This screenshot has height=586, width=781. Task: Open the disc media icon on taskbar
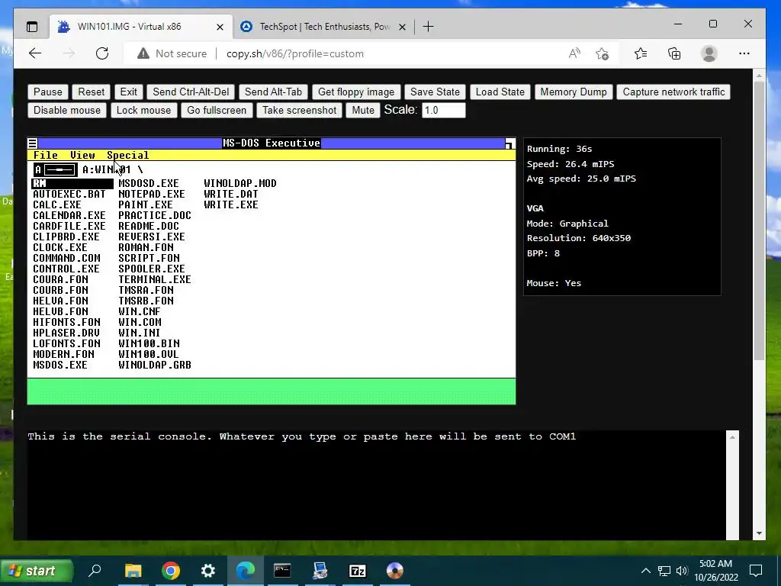pyautogui.click(x=394, y=571)
